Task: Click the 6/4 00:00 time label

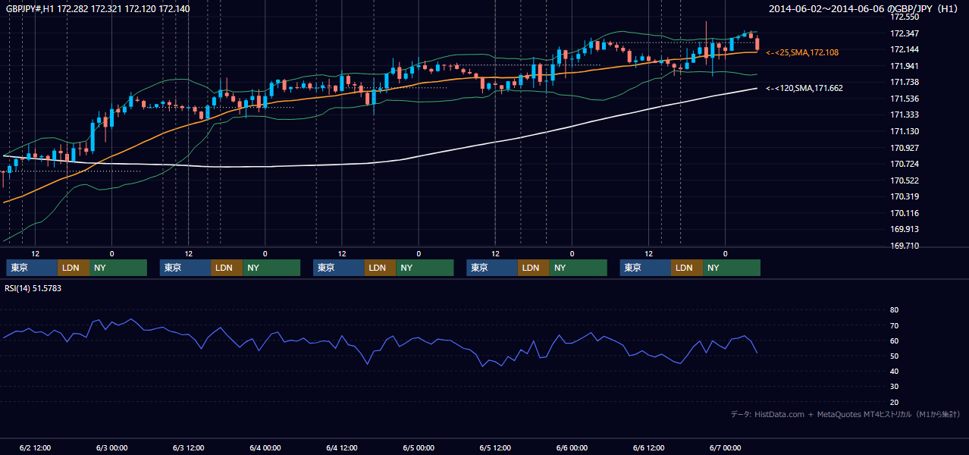Action: (265, 447)
